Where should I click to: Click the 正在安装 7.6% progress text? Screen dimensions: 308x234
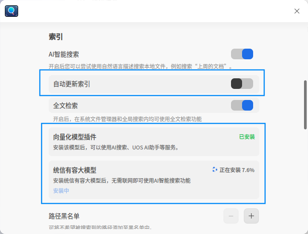click(x=237, y=170)
